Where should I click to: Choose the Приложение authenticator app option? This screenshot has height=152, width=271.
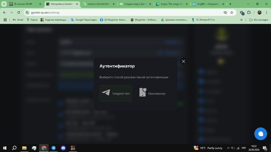tap(152, 93)
